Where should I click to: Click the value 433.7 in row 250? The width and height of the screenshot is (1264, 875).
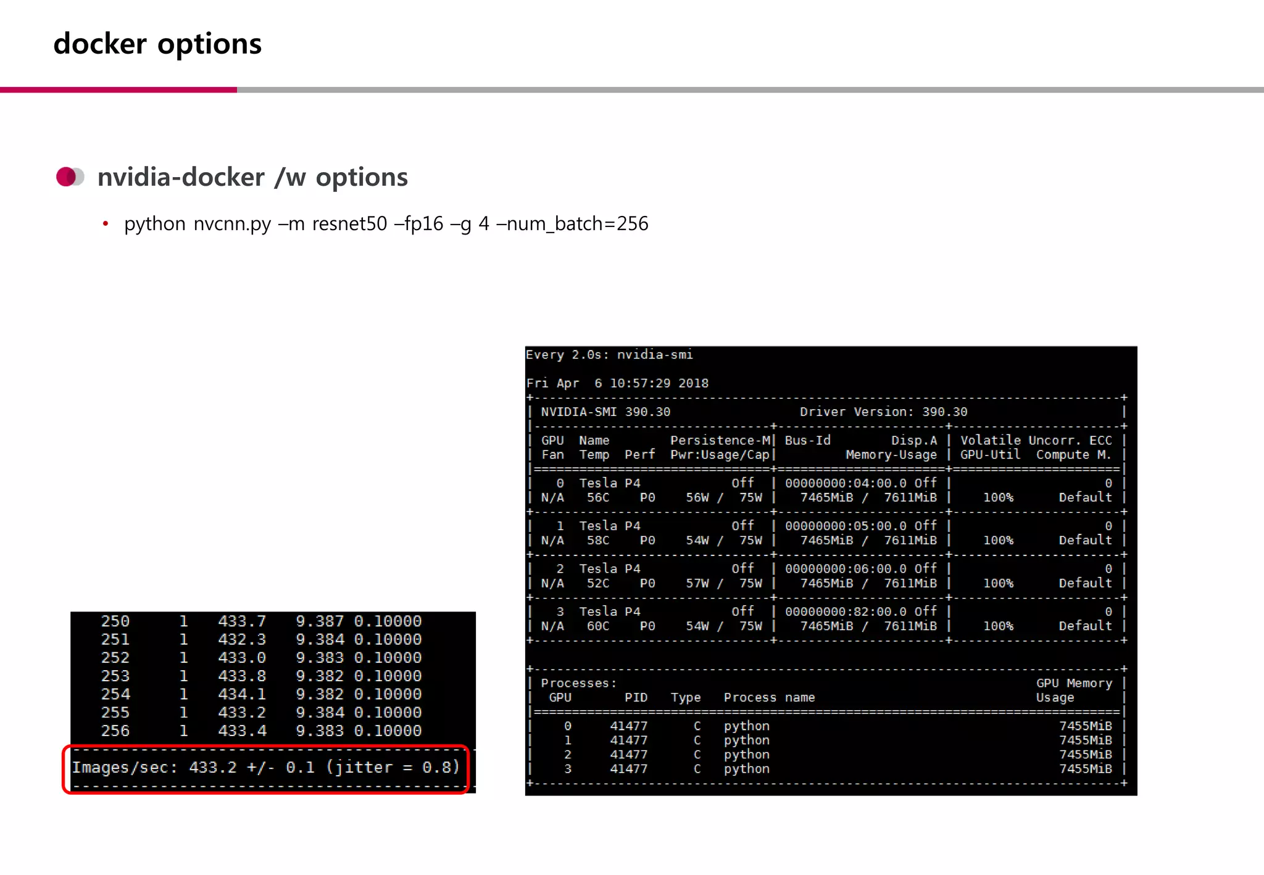click(242, 621)
